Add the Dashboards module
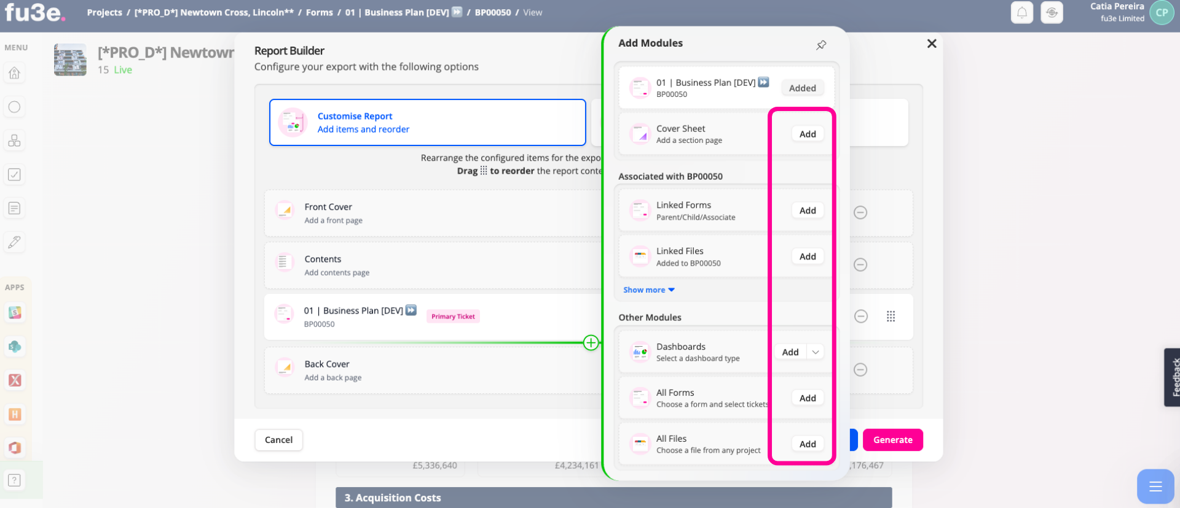1180x508 pixels. (x=790, y=352)
